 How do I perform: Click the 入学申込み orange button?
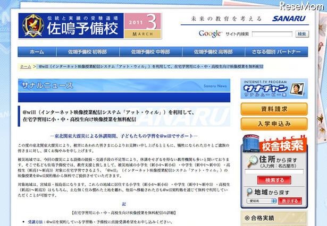click(x=274, y=124)
